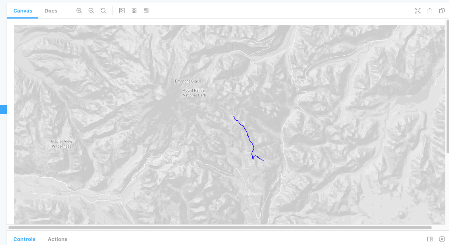Click the zoom in icon
The height and width of the screenshot is (245, 449).
pos(79,11)
